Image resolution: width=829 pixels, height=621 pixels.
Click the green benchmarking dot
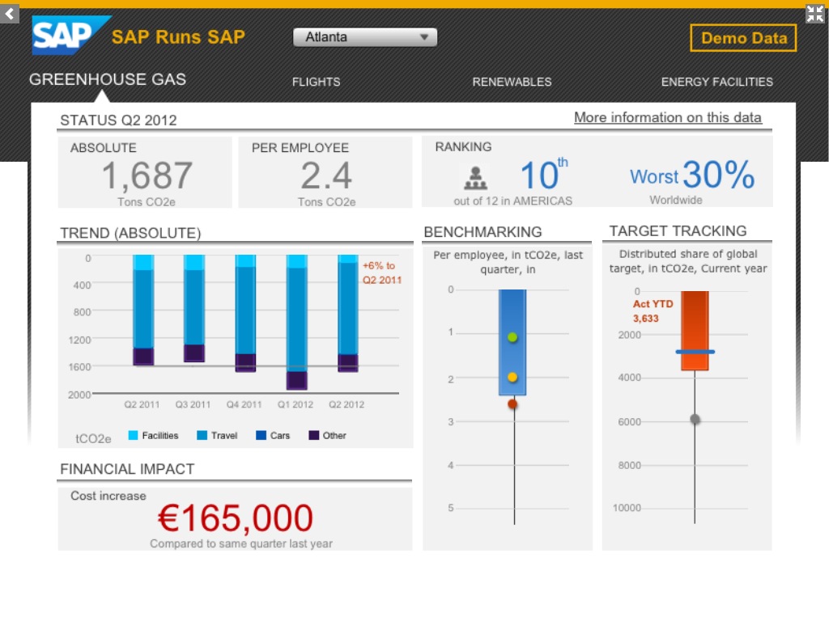(x=512, y=337)
